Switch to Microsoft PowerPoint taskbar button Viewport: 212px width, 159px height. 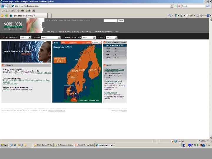(x=85, y=145)
